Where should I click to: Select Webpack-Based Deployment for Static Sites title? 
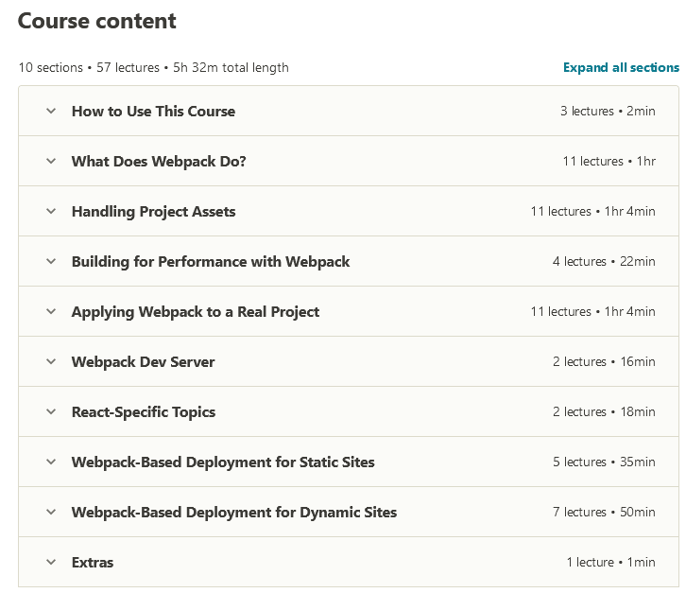[x=223, y=462]
